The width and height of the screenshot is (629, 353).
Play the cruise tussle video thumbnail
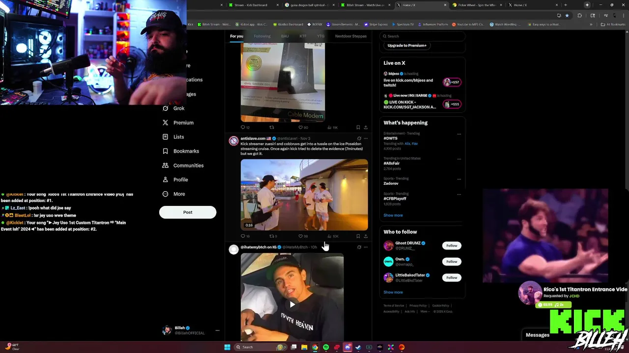[x=304, y=195]
